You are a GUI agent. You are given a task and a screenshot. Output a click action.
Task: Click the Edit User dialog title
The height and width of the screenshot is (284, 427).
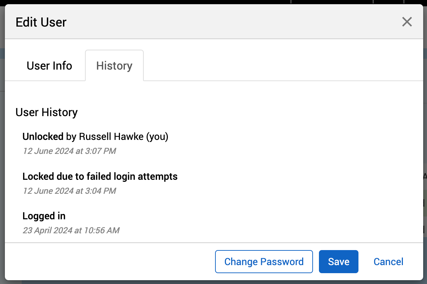coord(41,22)
